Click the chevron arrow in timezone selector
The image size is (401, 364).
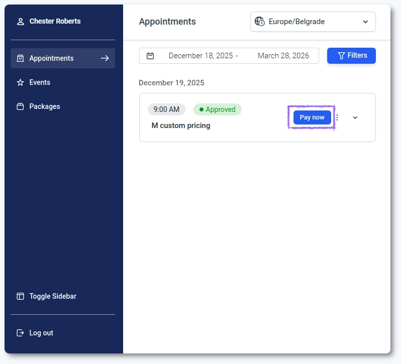coord(365,22)
